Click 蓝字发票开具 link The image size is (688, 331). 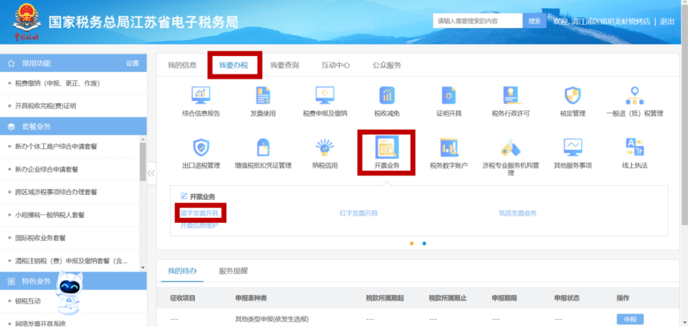click(x=199, y=213)
